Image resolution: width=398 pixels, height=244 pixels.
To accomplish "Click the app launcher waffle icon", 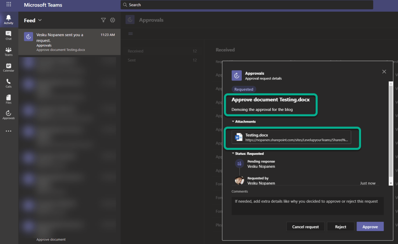I will point(9,5).
